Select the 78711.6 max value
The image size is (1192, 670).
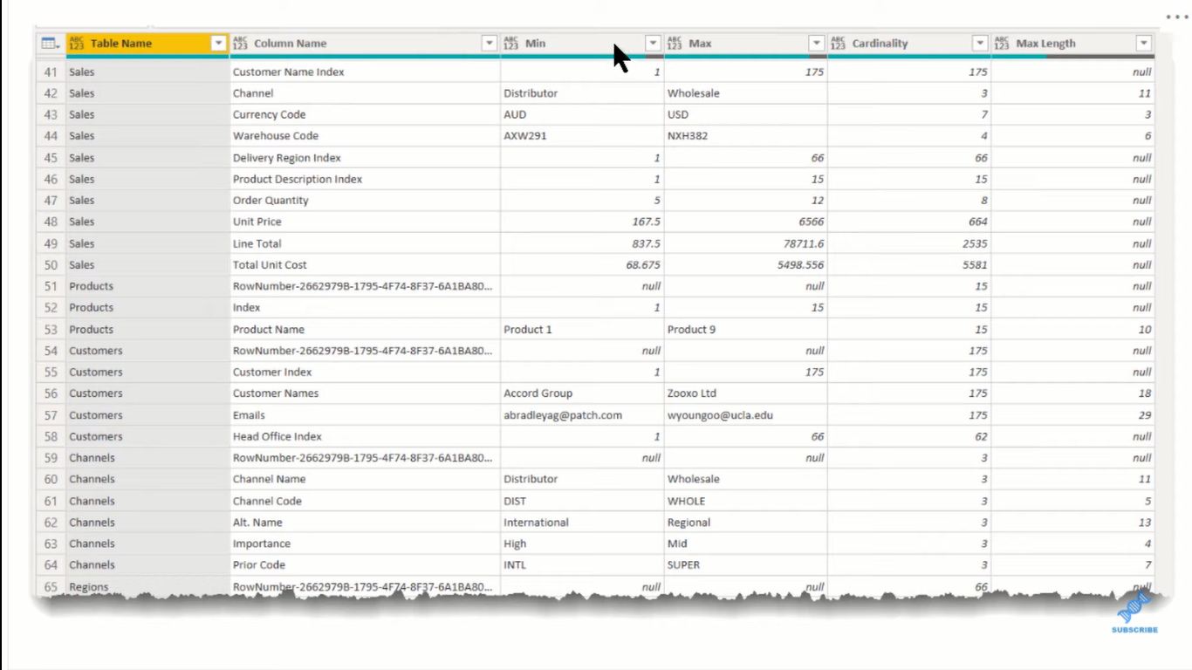tap(746, 243)
